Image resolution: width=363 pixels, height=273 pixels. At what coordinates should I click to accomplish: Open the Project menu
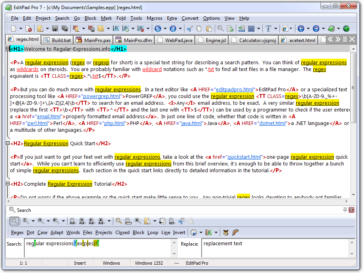43,18
